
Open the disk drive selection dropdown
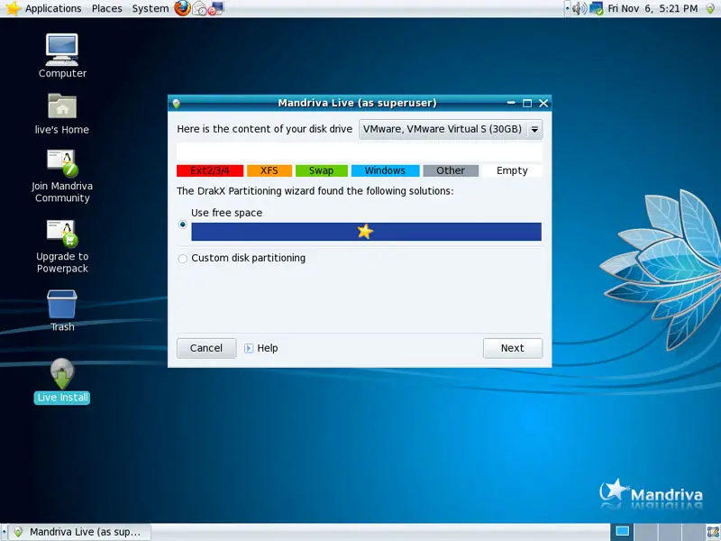coord(451,129)
